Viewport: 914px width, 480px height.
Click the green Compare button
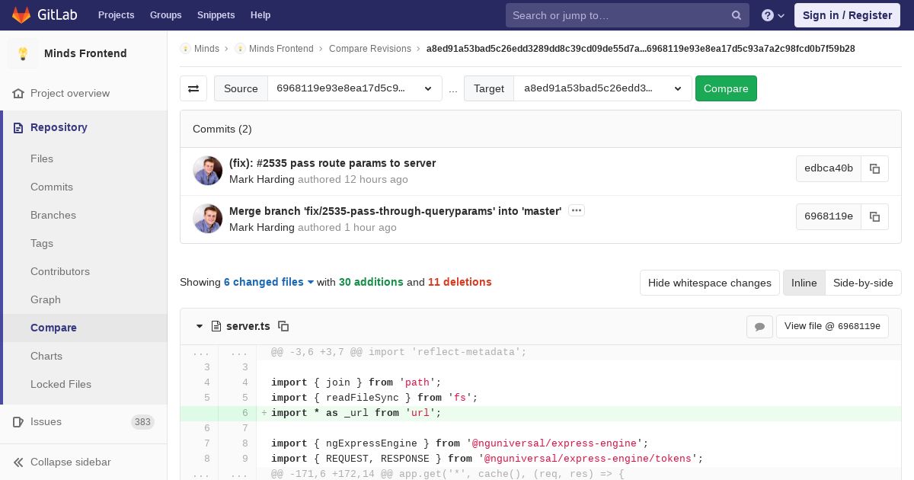point(725,88)
